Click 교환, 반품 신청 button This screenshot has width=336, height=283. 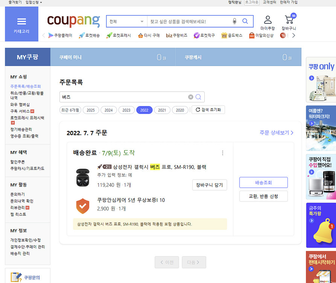[x=263, y=196]
